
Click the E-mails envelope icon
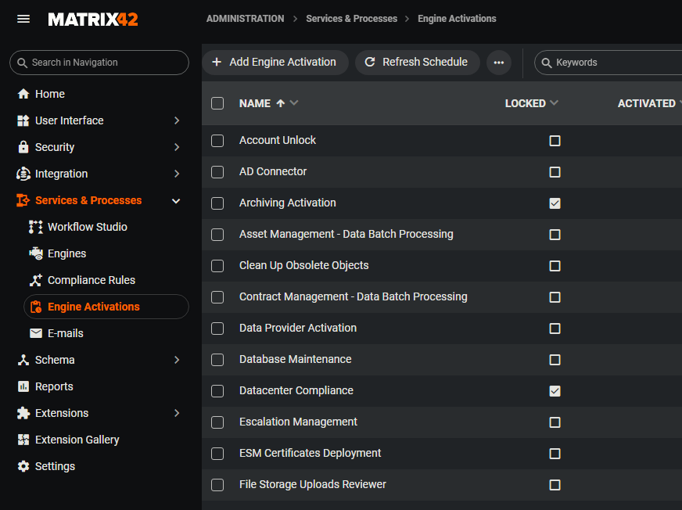click(x=36, y=333)
